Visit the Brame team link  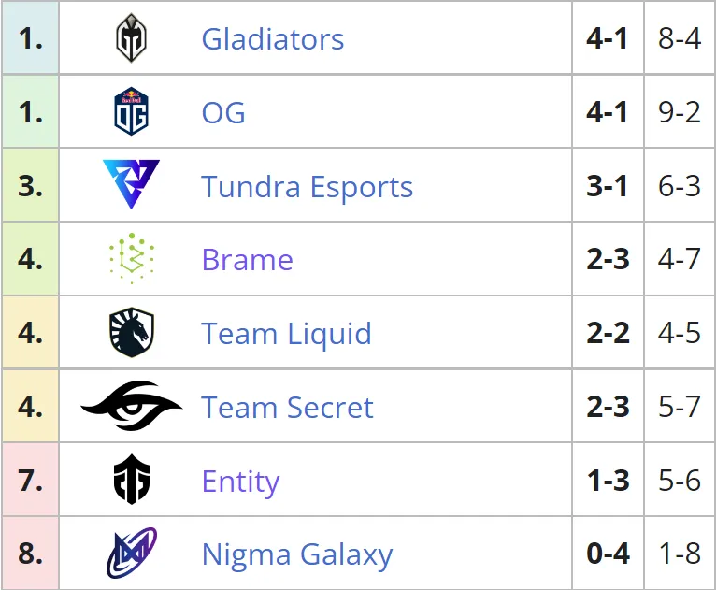(x=247, y=260)
